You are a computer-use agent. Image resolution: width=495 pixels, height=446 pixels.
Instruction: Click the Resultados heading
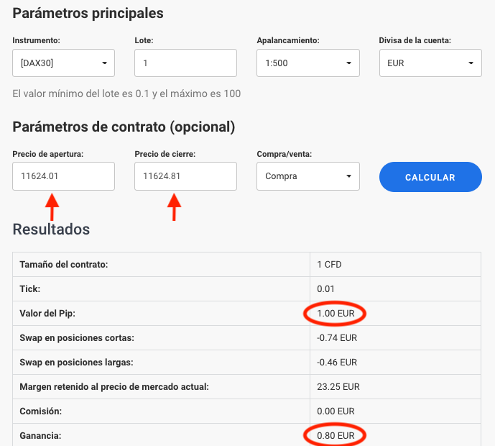click(51, 229)
